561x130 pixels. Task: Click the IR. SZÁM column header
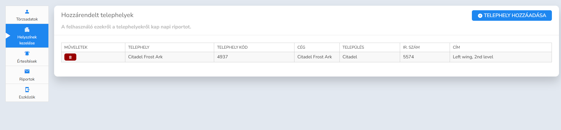pos(411,47)
